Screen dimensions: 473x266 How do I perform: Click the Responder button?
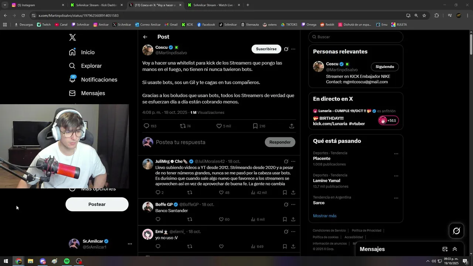(280, 142)
